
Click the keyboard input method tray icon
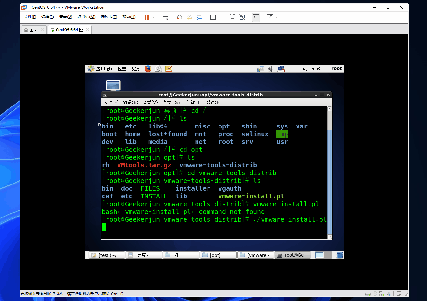(x=261, y=69)
